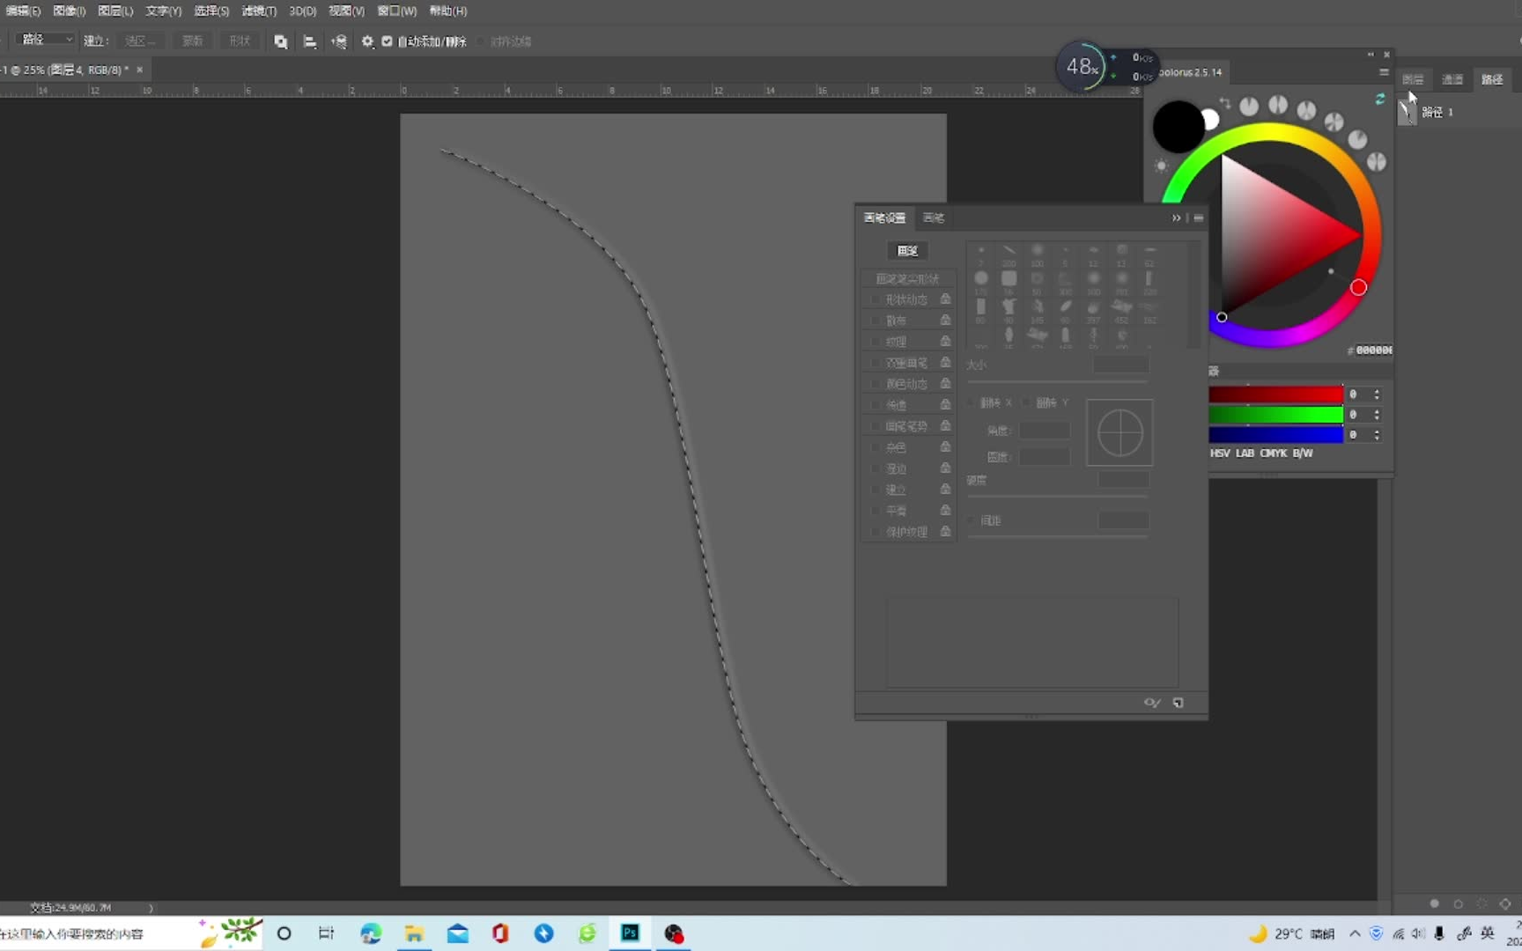This screenshot has width=1522, height=951.
Task: Click the Coolorus refresh sync icon
Action: tap(1379, 100)
